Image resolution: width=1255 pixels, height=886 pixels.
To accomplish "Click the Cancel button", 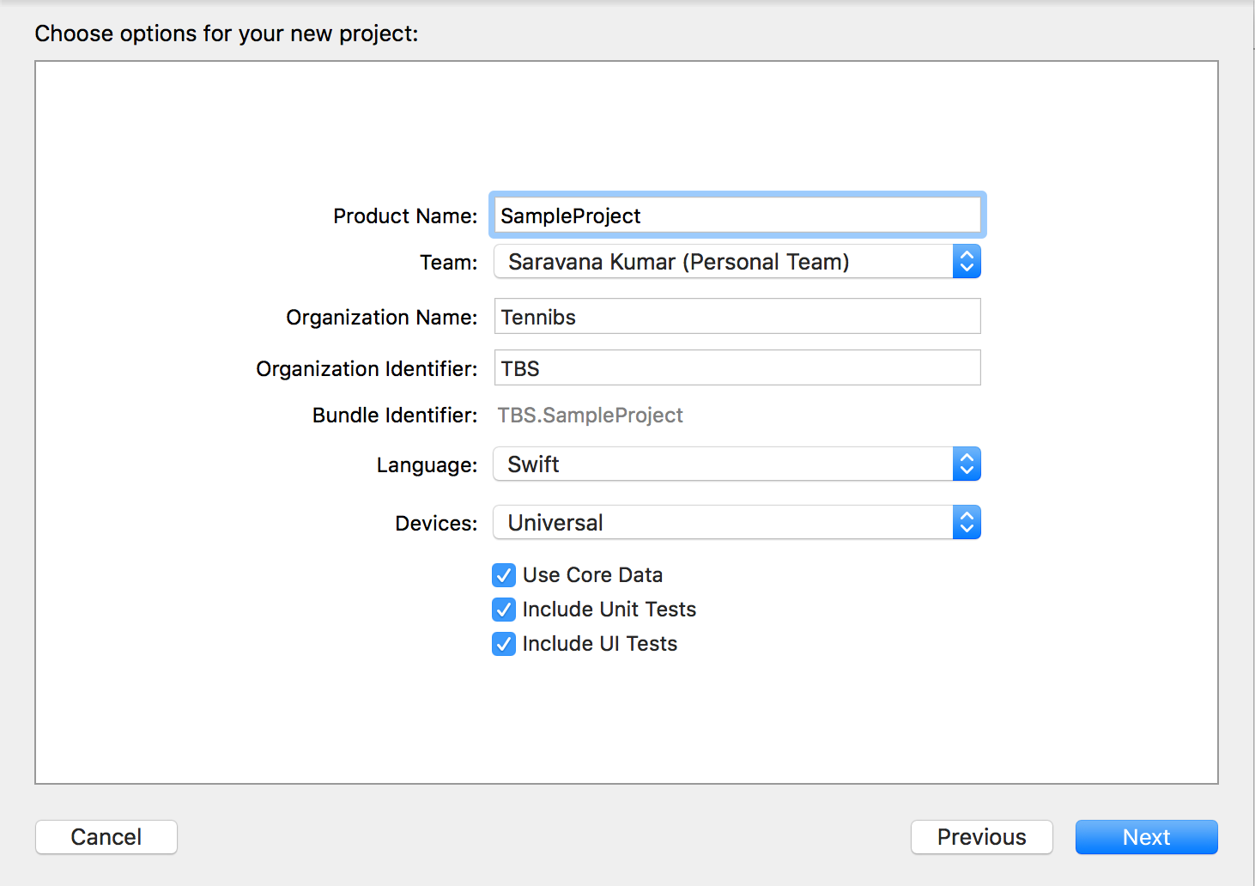I will 106,837.
